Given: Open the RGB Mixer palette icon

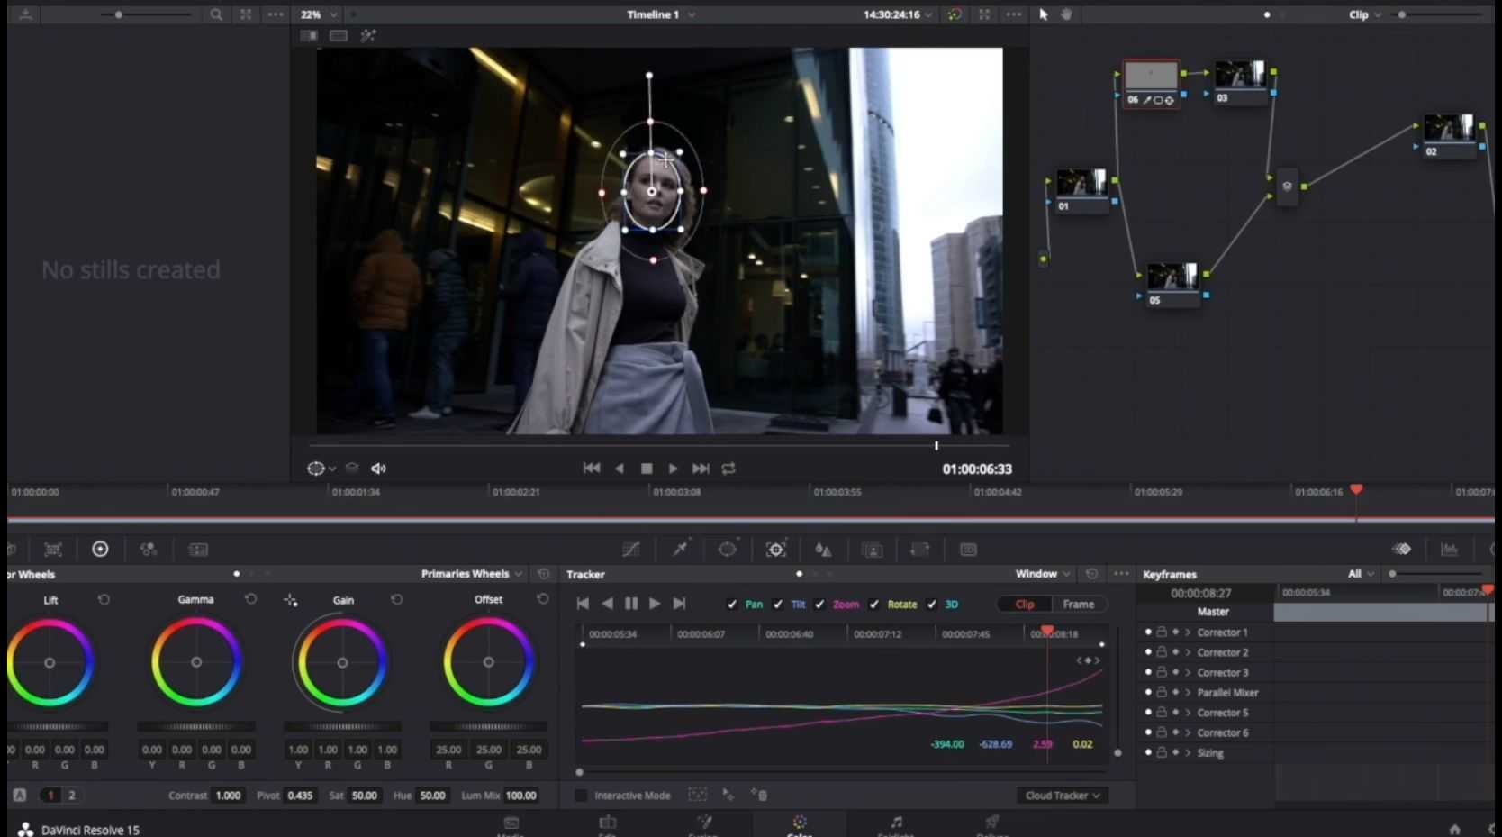Looking at the screenshot, I should (x=149, y=549).
